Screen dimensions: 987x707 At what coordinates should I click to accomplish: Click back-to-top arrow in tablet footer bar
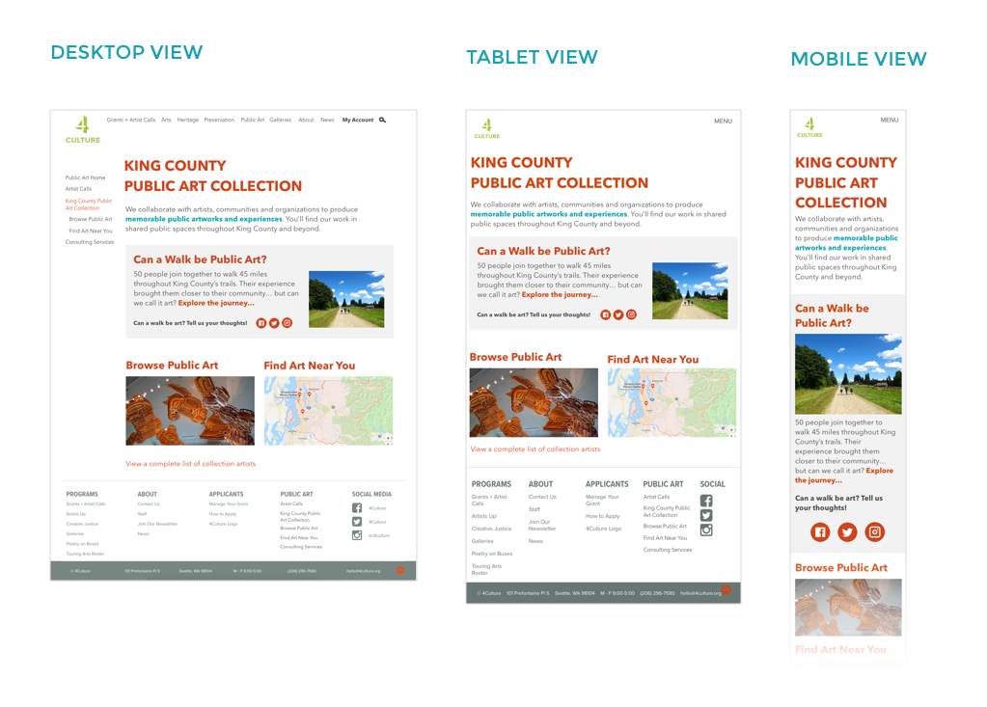pyautogui.click(x=727, y=590)
